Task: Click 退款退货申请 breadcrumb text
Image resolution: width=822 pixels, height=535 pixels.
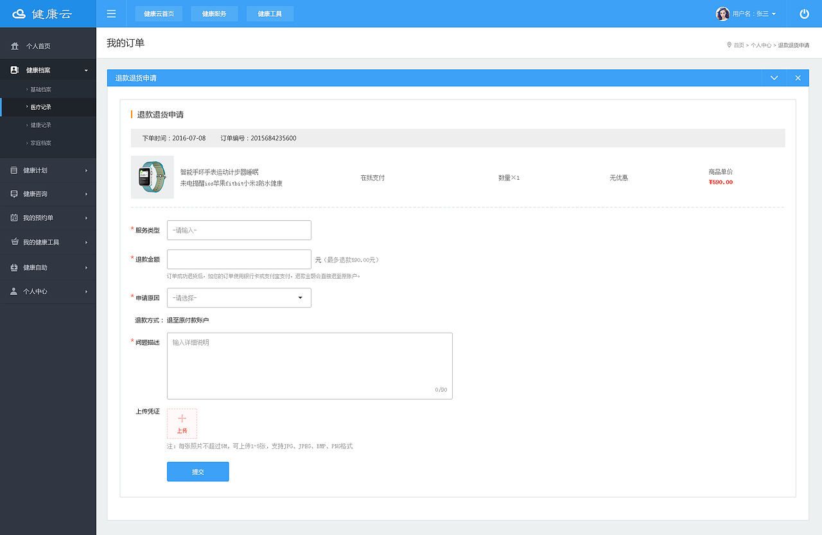Action: [794, 45]
